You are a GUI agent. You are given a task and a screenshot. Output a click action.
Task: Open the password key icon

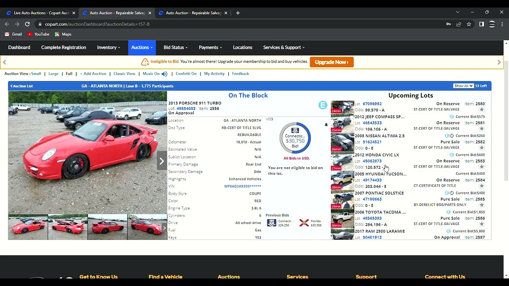click(x=449, y=24)
